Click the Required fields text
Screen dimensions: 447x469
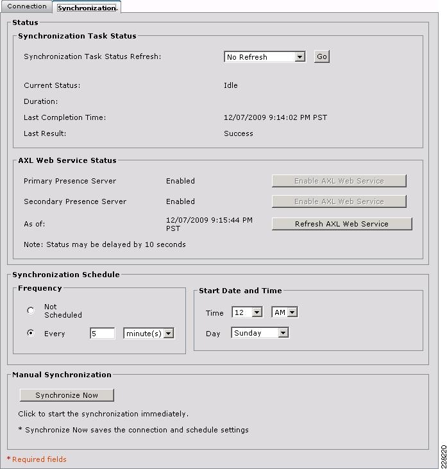tap(39, 459)
